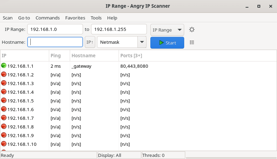Select IP address 192.168.1.3

pos(21,83)
